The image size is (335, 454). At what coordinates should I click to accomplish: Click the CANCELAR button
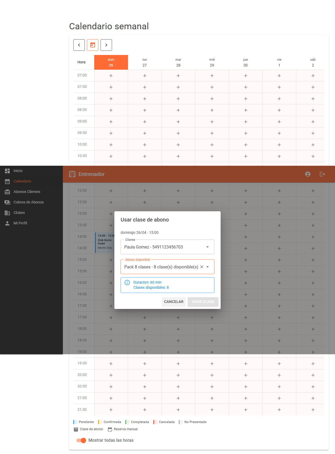click(x=174, y=302)
